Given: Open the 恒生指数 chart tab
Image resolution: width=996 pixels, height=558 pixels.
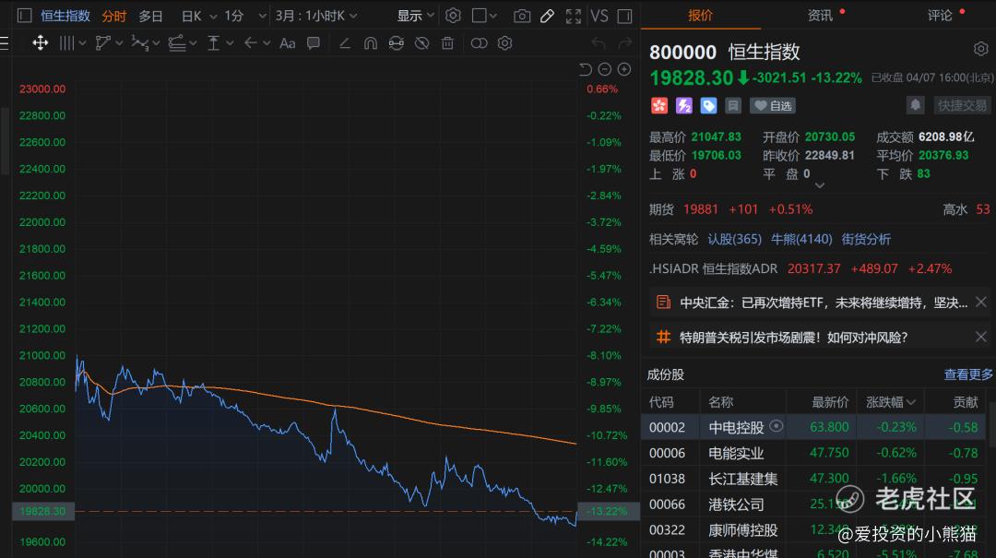Looking at the screenshot, I should 65,16.
